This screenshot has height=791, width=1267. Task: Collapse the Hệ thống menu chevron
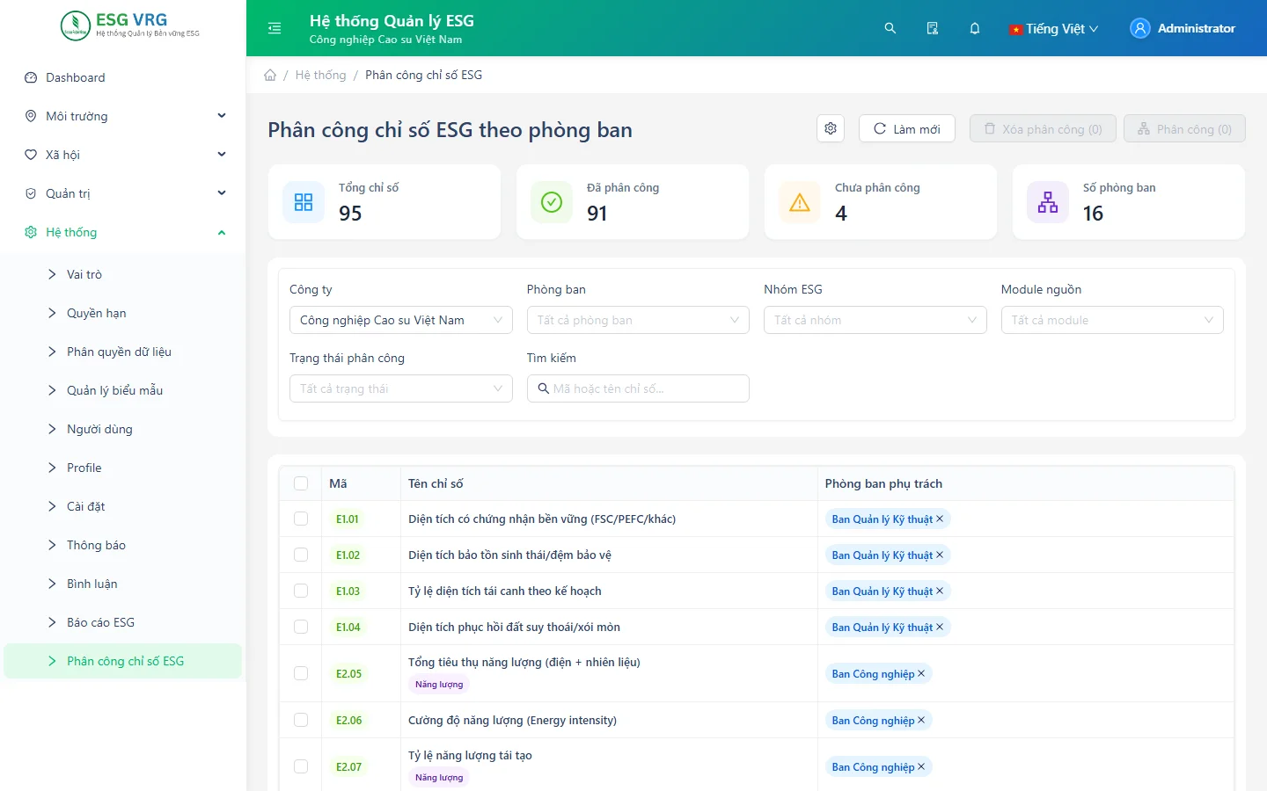pyautogui.click(x=222, y=232)
